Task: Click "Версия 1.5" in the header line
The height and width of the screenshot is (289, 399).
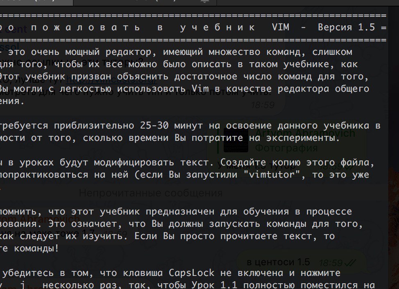Action: 346,27
